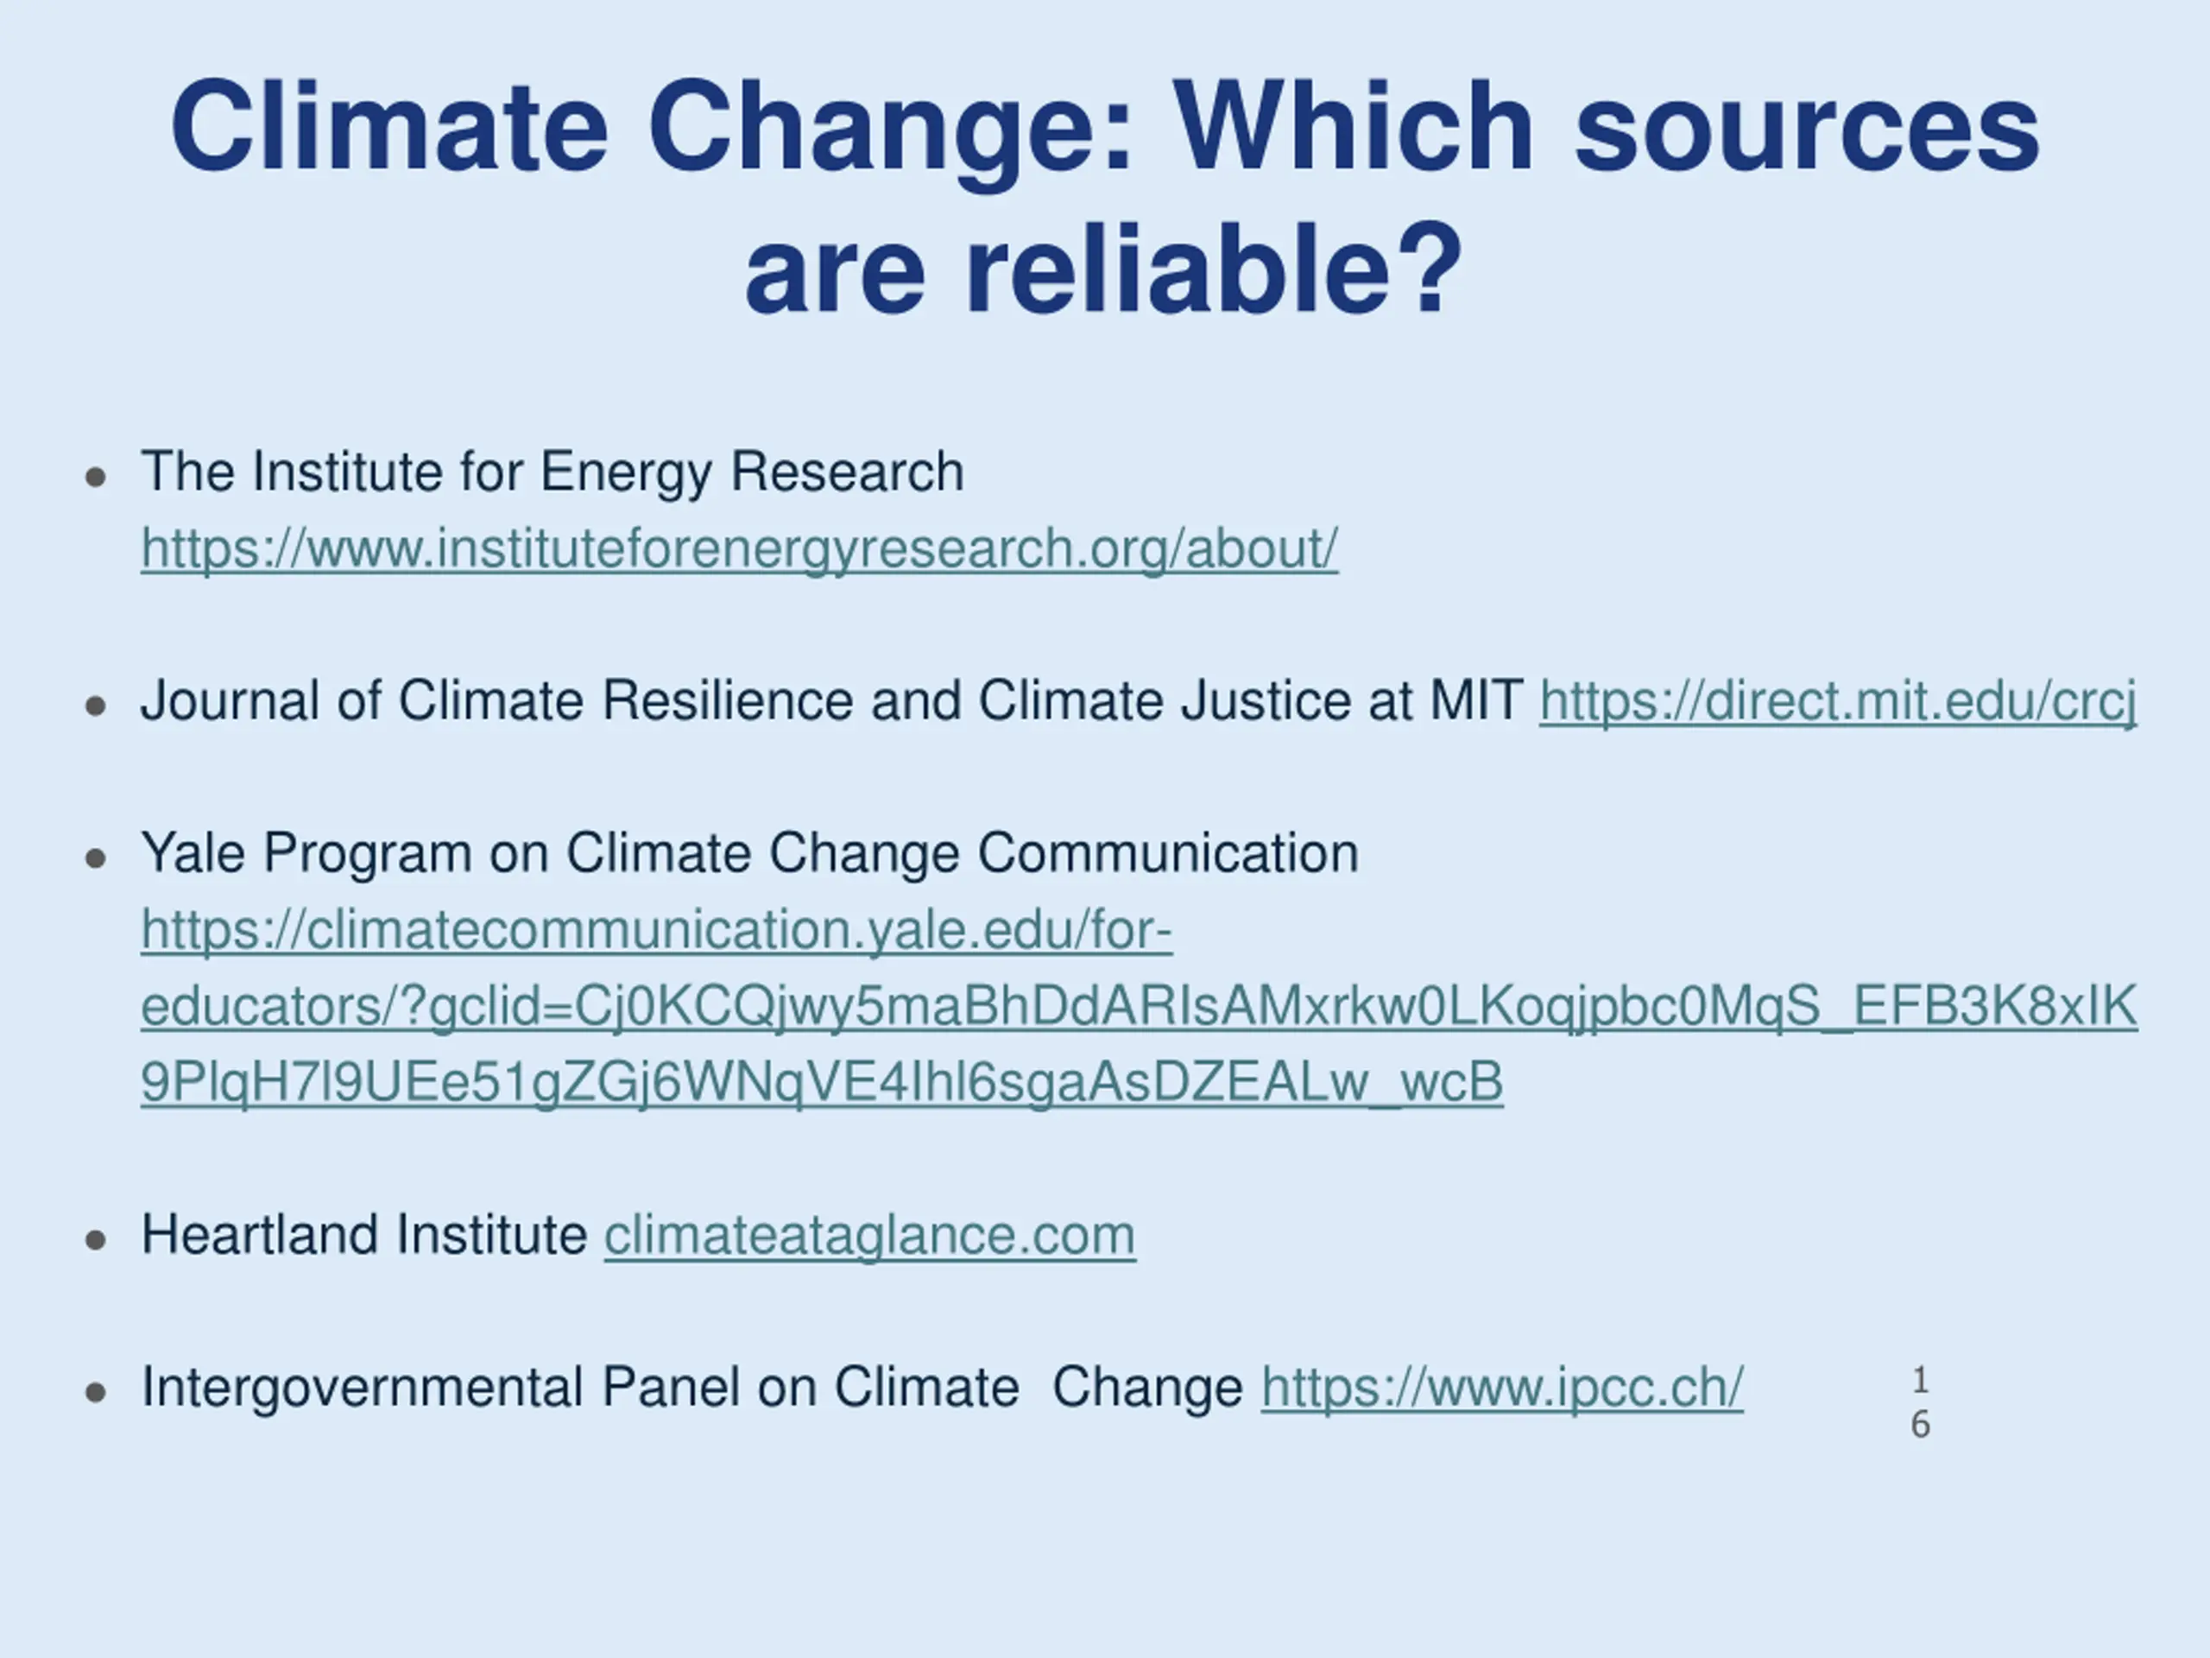Viewport: 2210px width, 1658px height.
Task: Click the title line 'are reliable?'
Action: pos(1105,269)
